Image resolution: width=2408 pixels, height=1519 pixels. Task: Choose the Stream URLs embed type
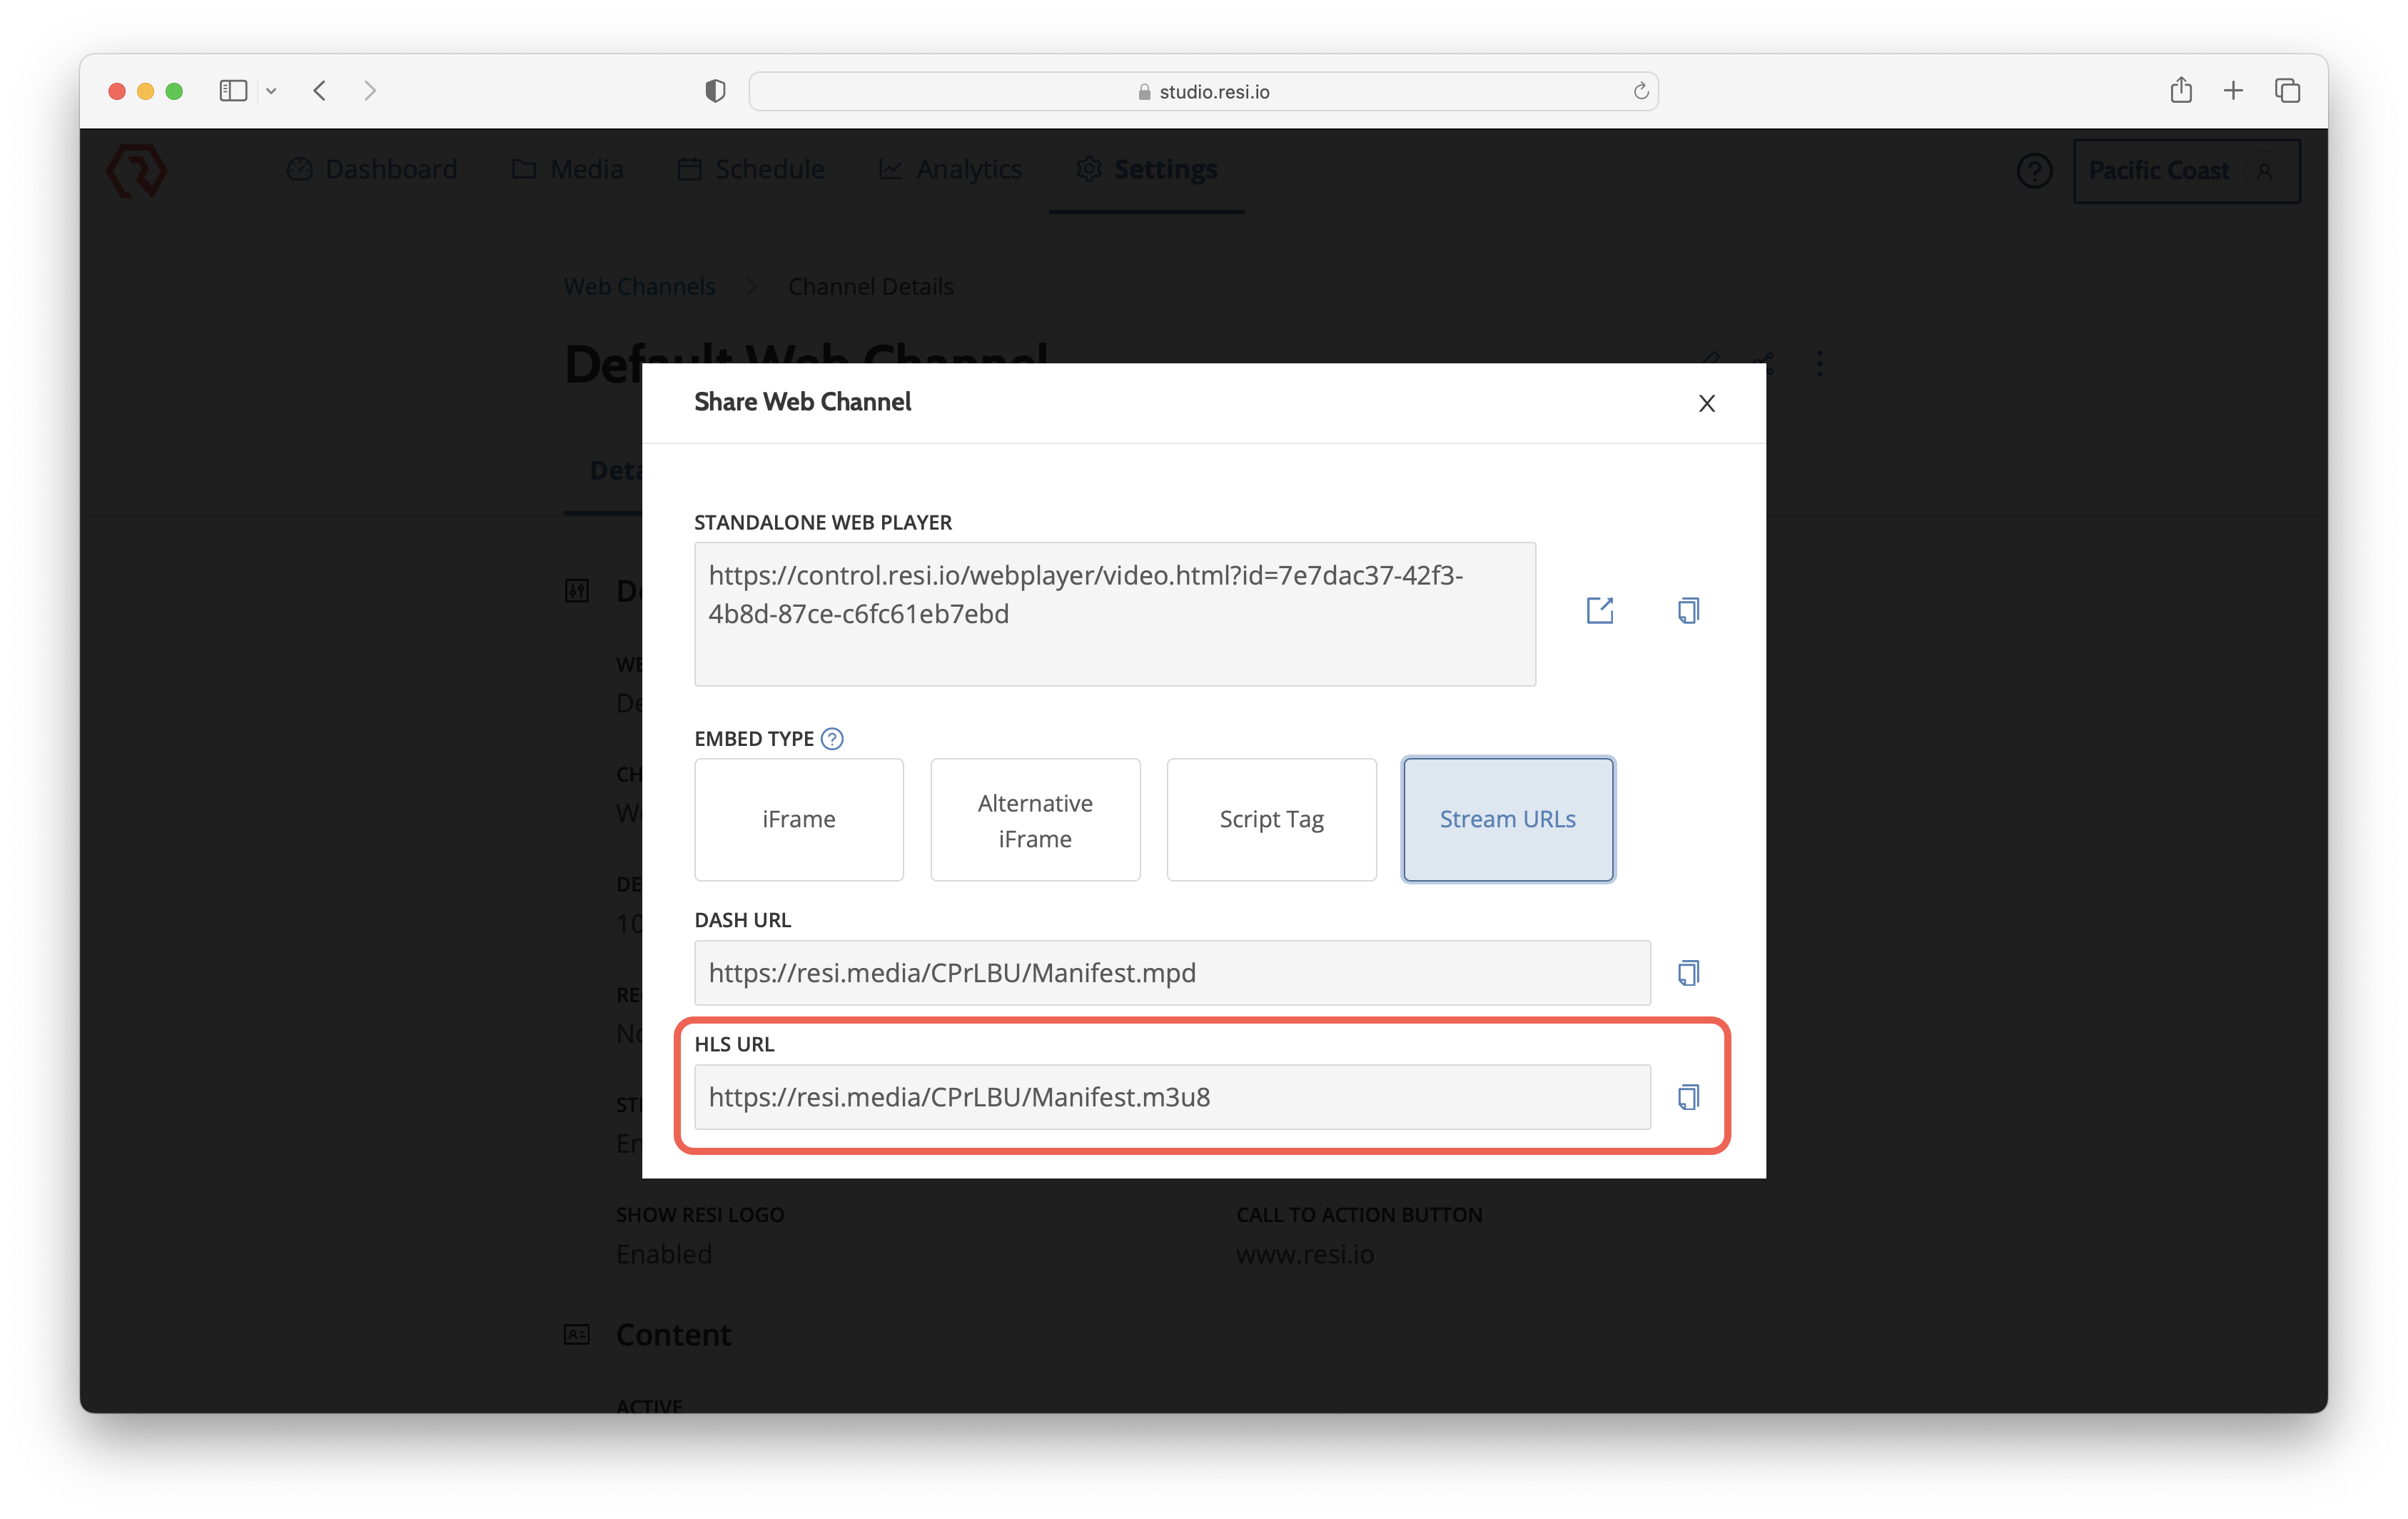[x=1507, y=819]
